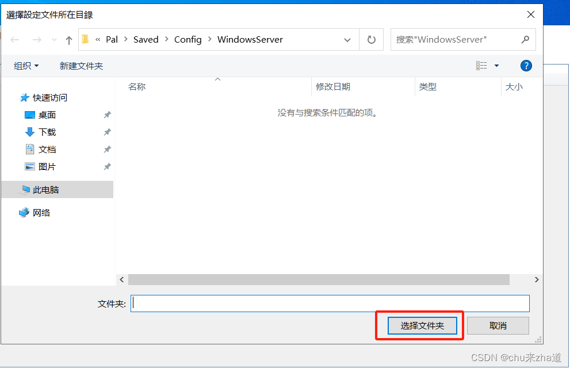Go back with the left arrow button
570x368 pixels.
[x=15, y=39]
